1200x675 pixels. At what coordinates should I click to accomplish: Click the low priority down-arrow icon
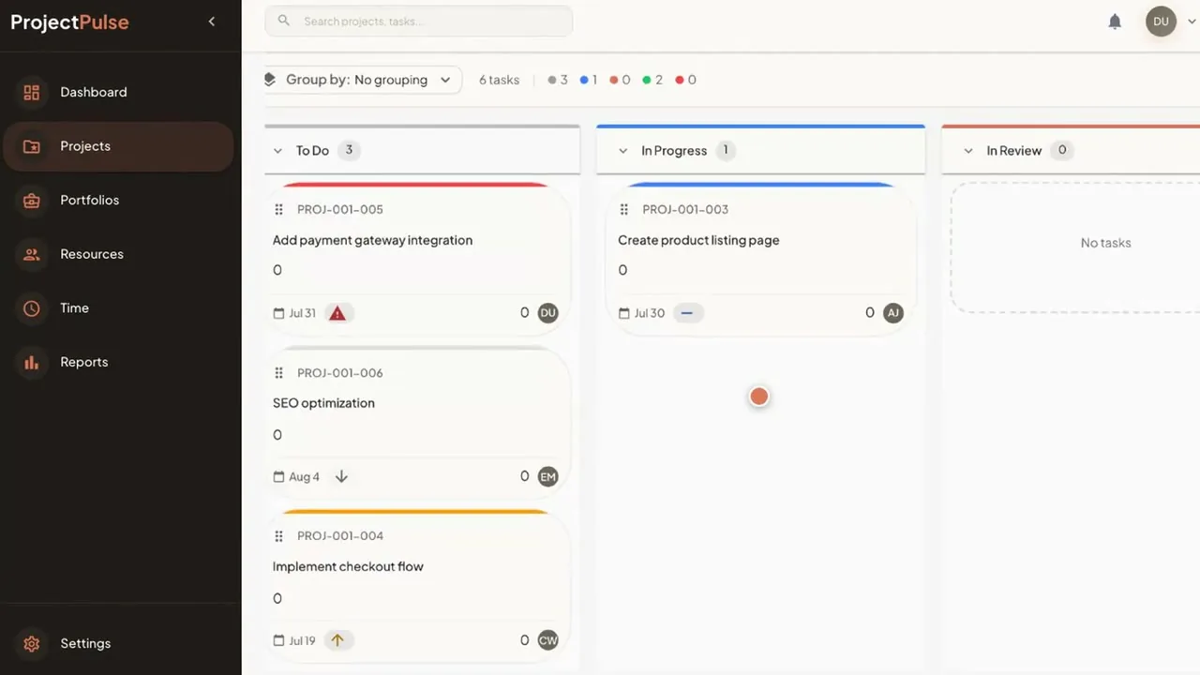(x=341, y=476)
